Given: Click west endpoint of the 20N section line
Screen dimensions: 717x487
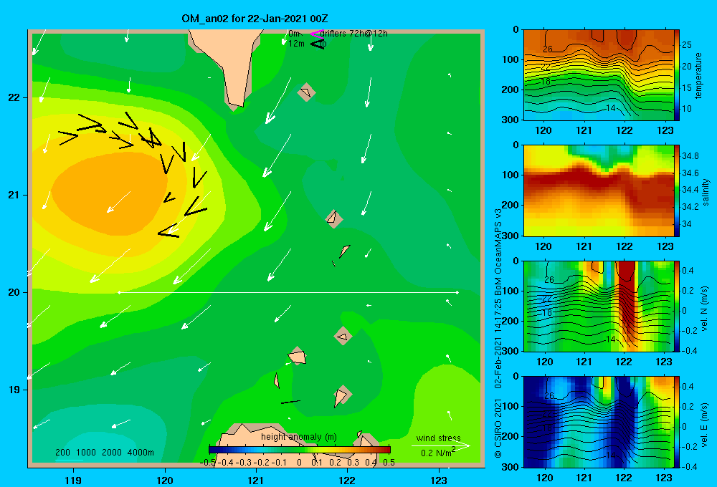Looking at the screenshot, I should click(119, 292).
